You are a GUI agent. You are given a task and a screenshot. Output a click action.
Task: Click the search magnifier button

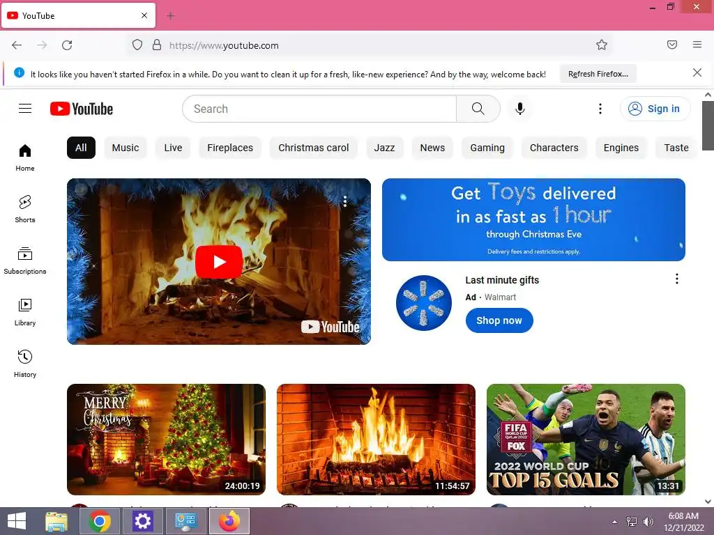tap(478, 109)
